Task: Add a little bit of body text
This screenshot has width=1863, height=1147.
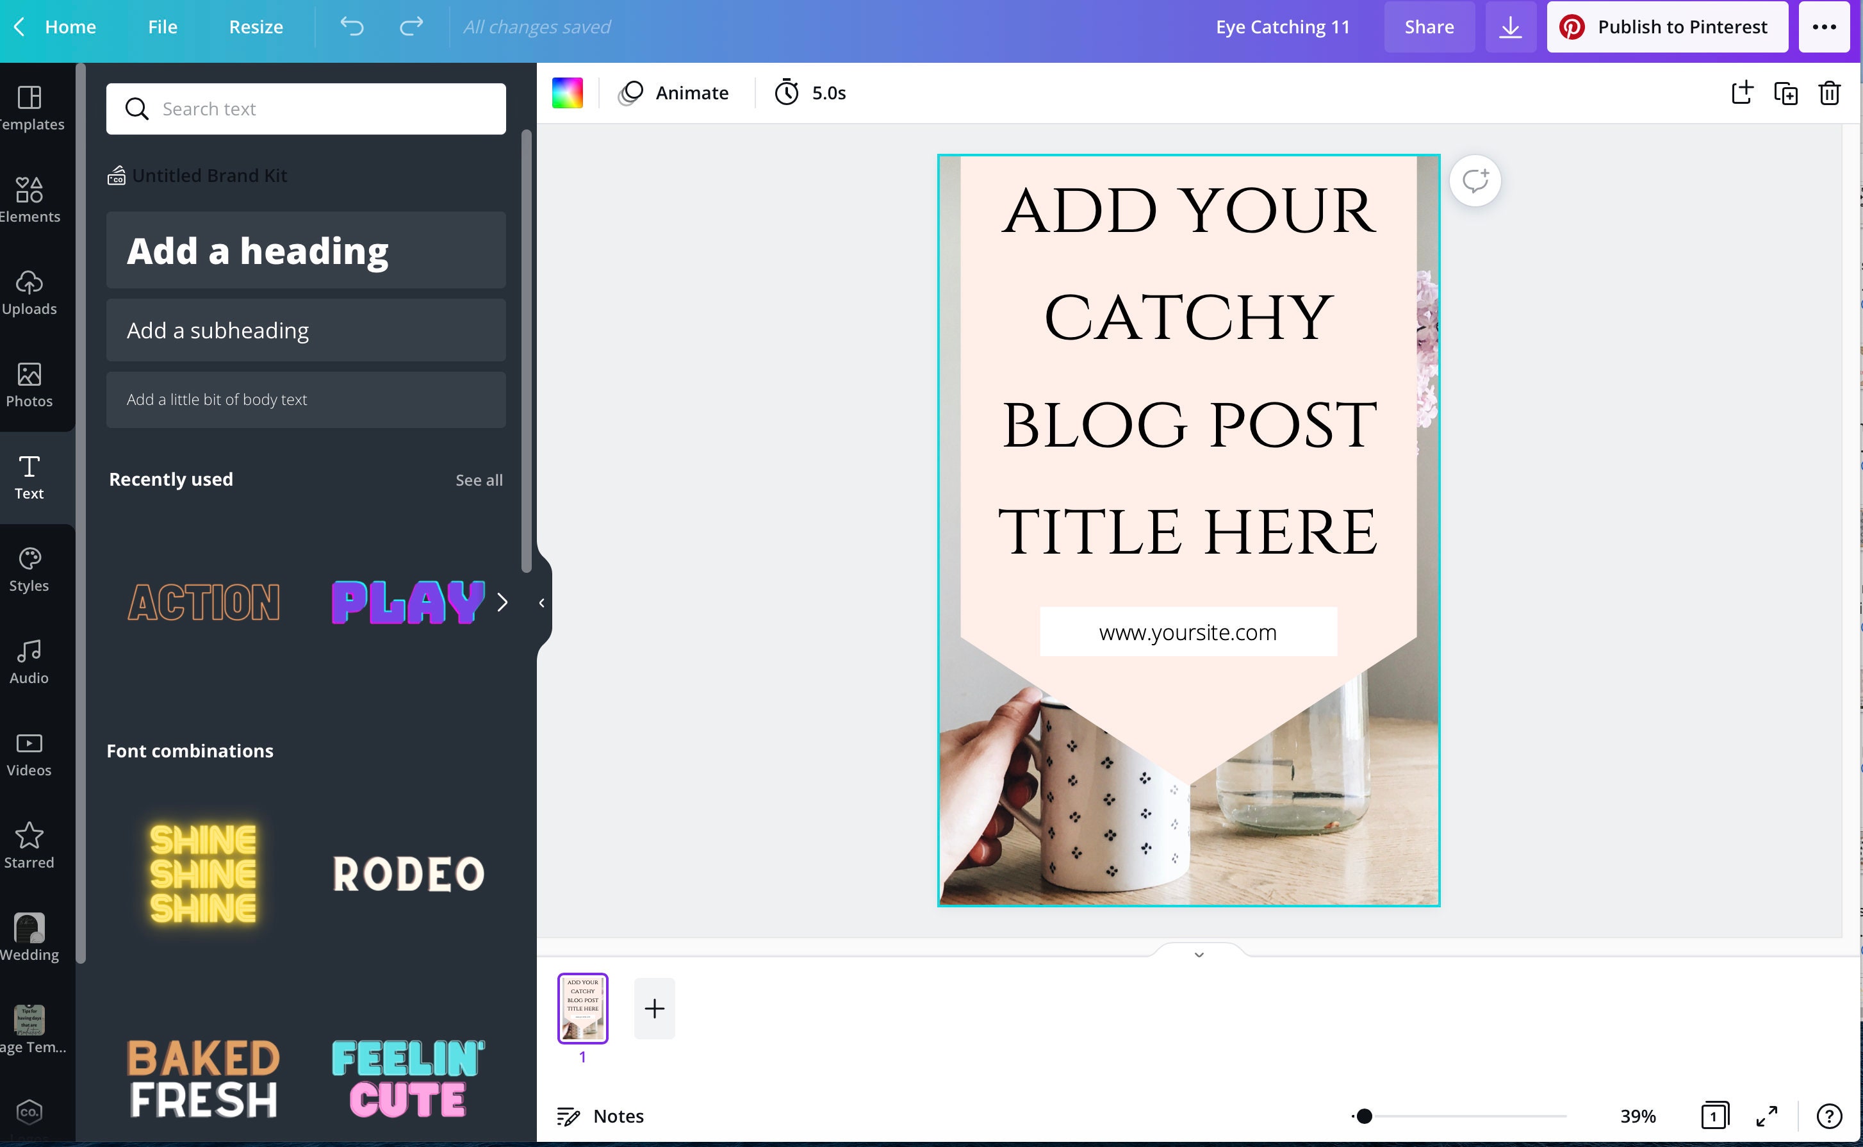Action: pyautogui.click(x=306, y=399)
